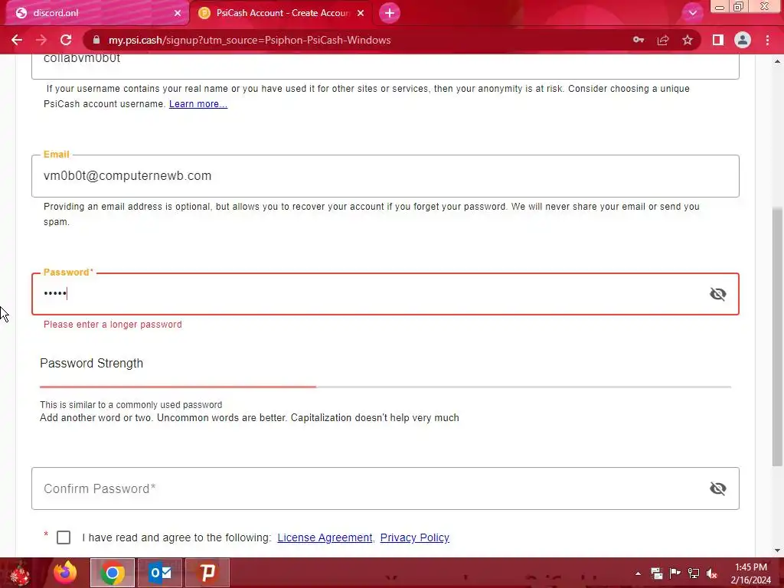Click the password strength bar

coord(385,387)
